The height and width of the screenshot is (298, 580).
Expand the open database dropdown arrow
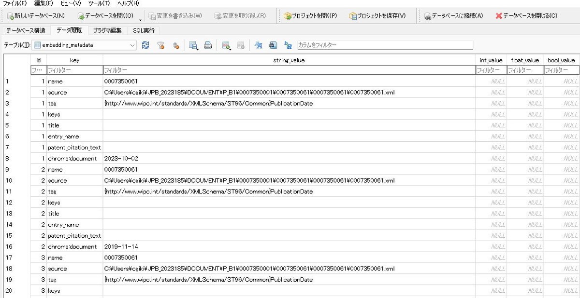point(140,20)
